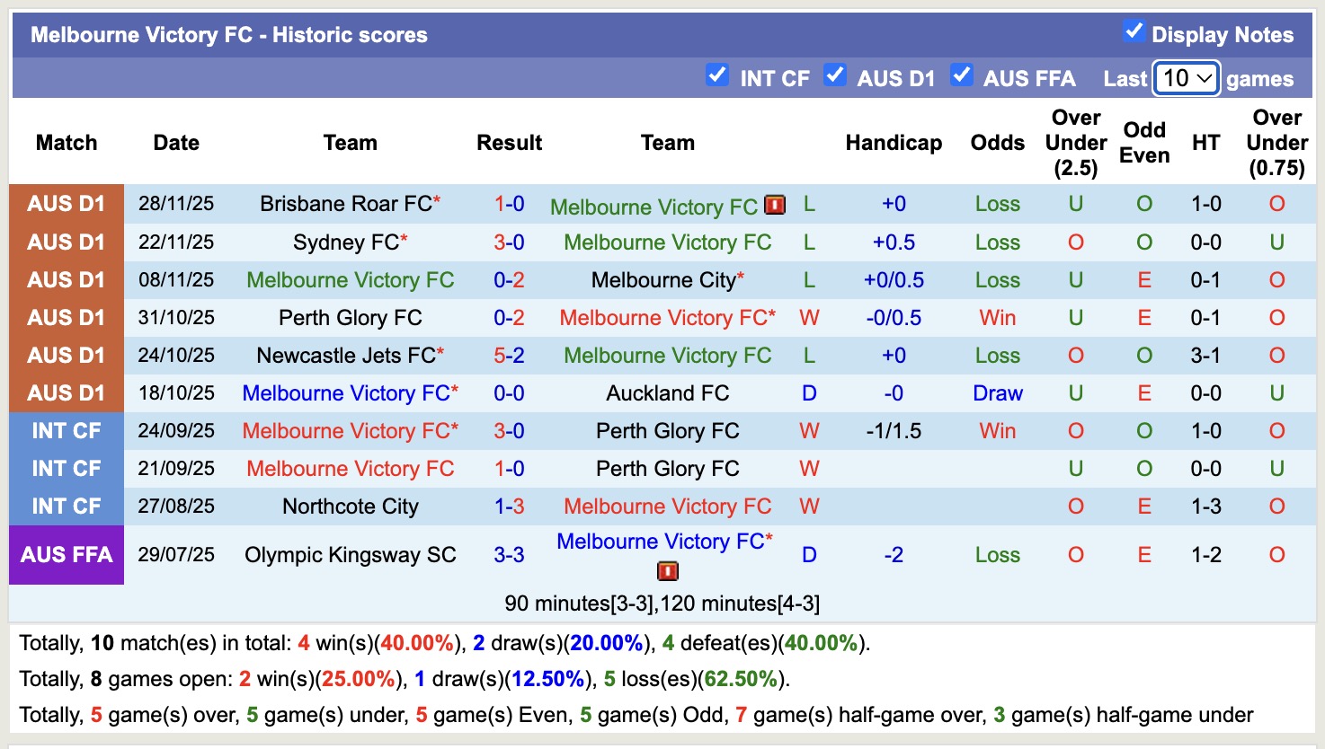Click the Northcote City team name
This screenshot has width=1325, height=749.
350,506
